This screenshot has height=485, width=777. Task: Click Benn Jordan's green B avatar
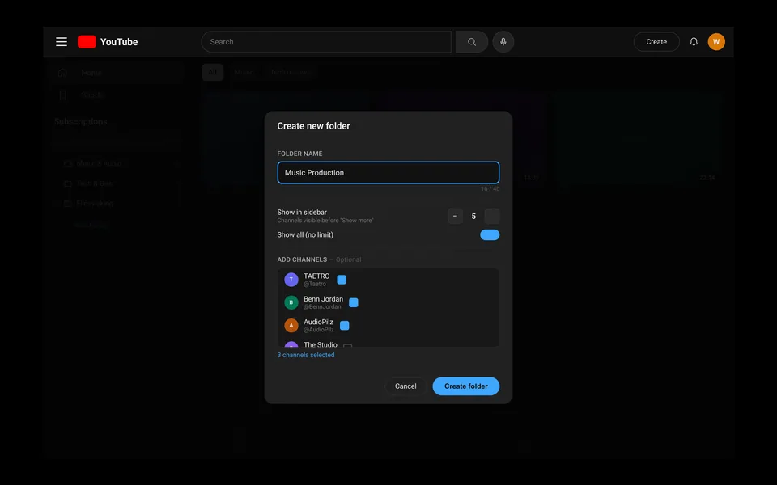(x=291, y=302)
